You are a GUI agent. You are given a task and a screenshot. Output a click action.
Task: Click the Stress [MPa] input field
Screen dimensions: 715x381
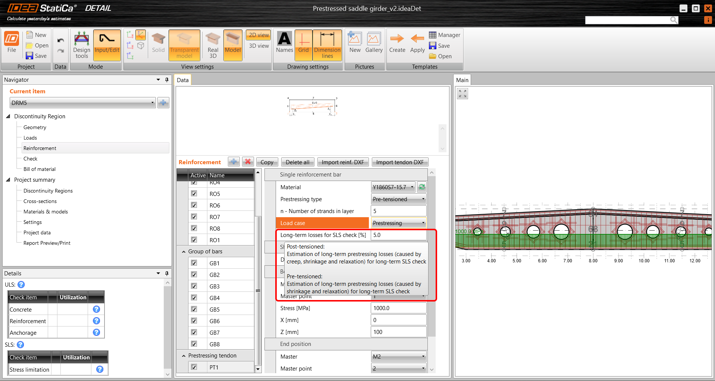pyautogui.click(x=398, y=308)
